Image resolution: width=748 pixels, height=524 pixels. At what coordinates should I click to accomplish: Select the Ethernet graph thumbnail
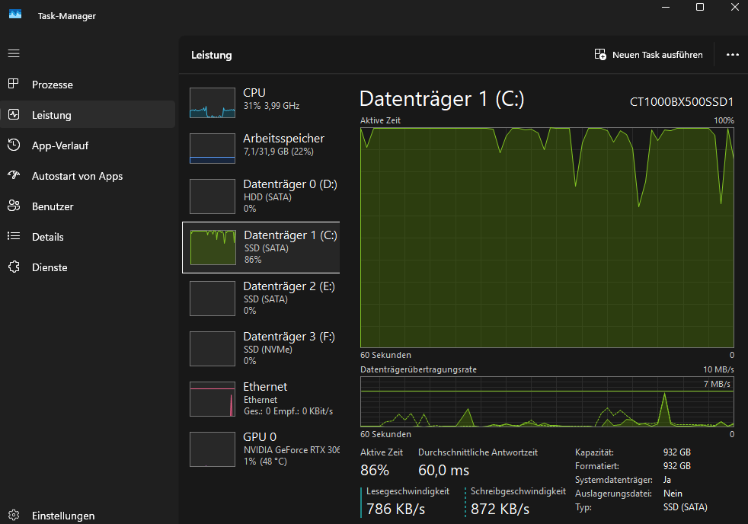pyautogui.click(x=213, y=399)
